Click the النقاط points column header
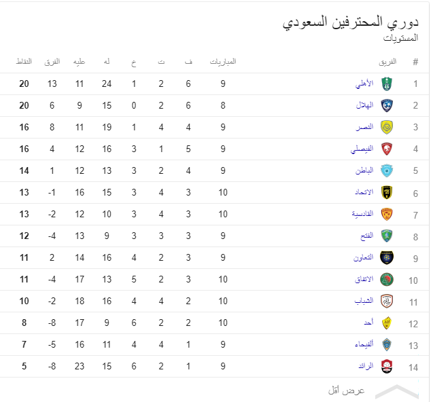The height and width of the screenshot is (402, 431). point(24,62)
